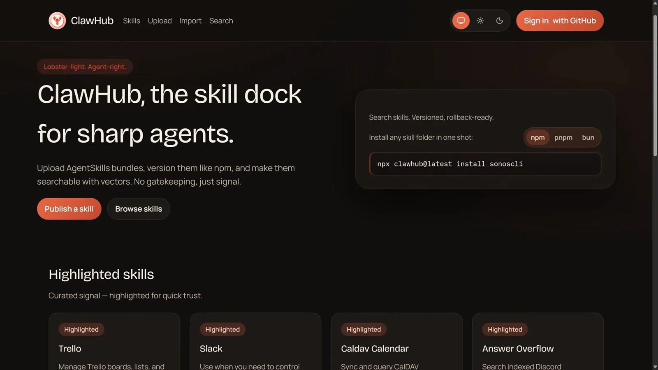Click the 'Lobster-light. Agent-right.' tagline pill

[x=85, y=67]
